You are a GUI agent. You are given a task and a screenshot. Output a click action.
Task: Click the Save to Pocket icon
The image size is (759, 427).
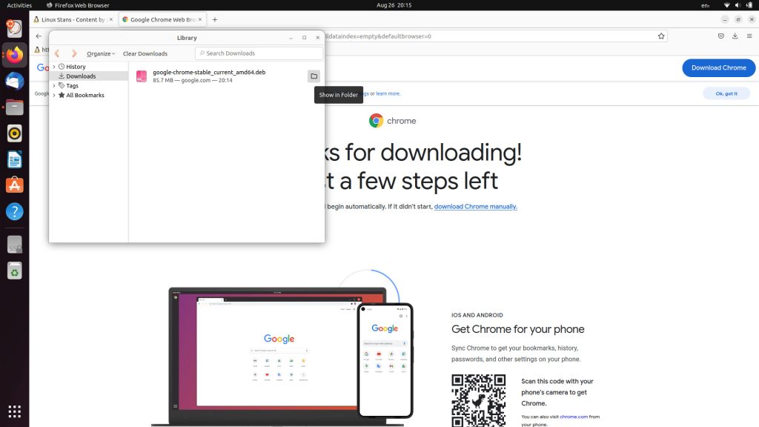coord(720,36)
